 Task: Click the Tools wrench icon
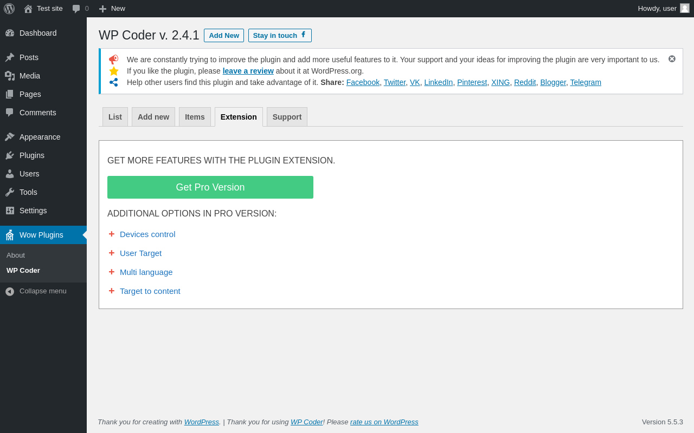pyautogui.click(x=10, y=192)
